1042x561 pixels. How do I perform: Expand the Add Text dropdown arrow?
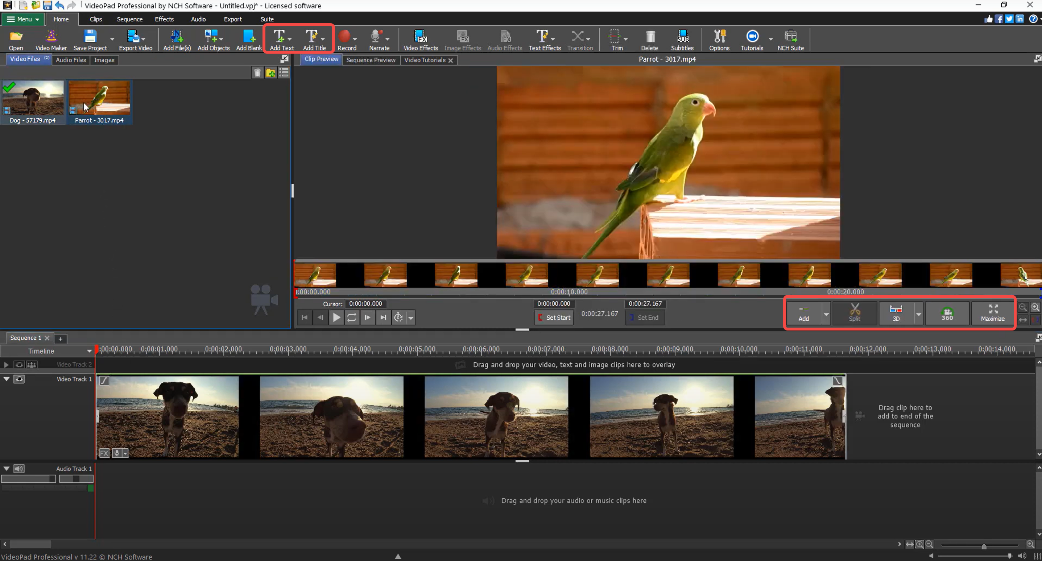[290, 39]
